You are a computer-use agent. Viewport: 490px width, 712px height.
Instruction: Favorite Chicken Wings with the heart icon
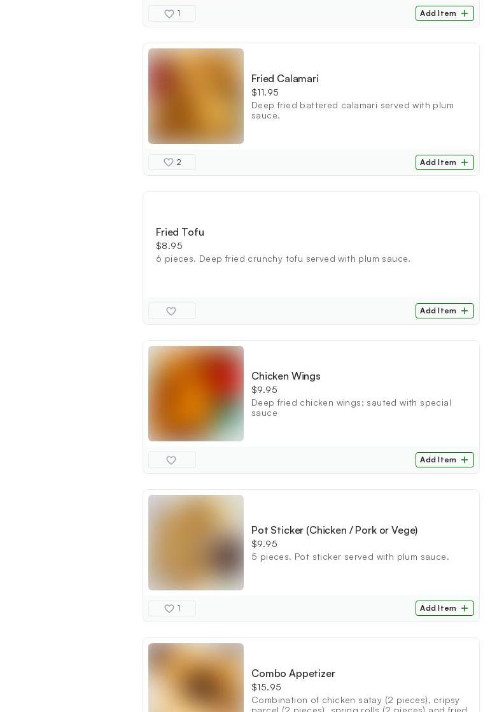171,460
